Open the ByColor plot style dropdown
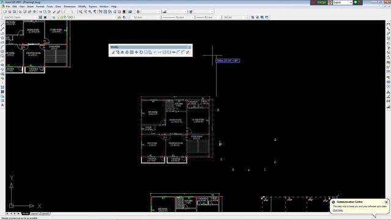 tap(245, 17)
